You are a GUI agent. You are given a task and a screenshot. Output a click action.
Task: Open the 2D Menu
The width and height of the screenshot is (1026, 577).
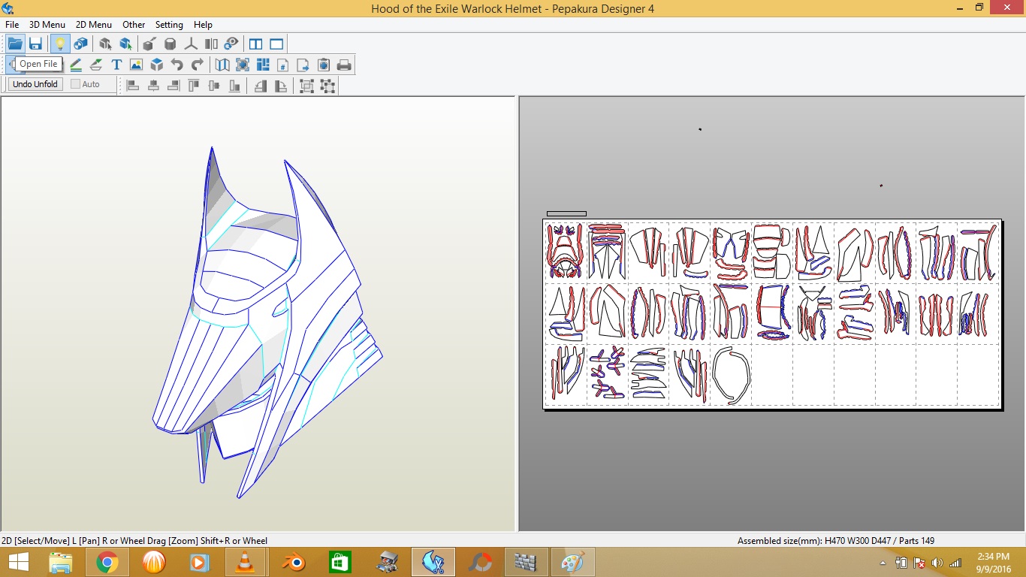coord(94,25)
